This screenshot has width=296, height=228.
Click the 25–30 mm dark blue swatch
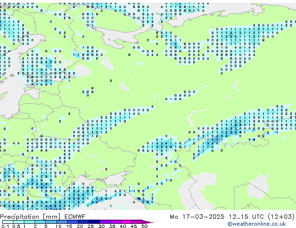coord(94,222)
